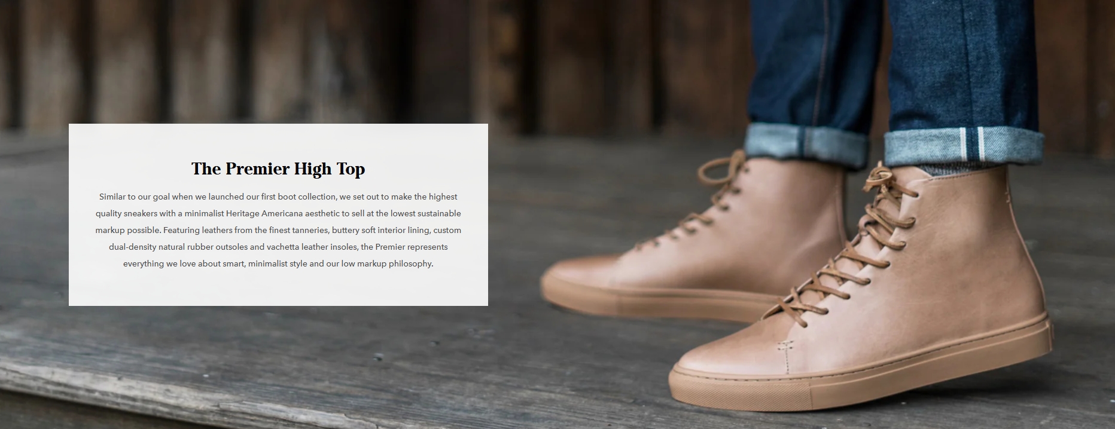The image size is (1115, 429).
Task: Click the phrase "low markup philosophy"
Action: [x=387, y=263]
